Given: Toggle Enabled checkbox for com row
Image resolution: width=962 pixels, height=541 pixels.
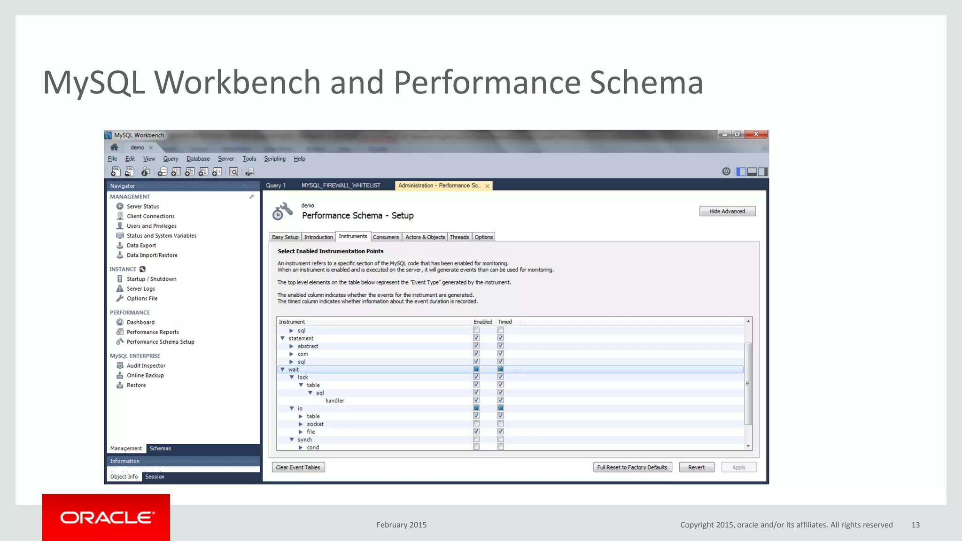Looking at the screenshot, I should (476, 354).
